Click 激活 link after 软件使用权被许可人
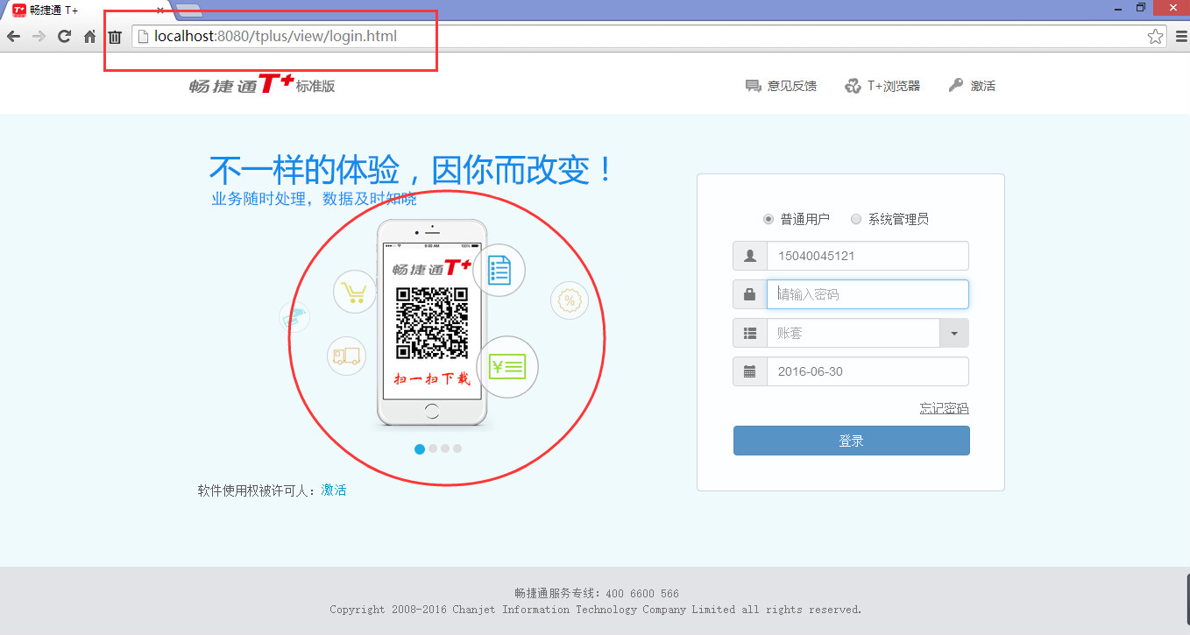 tap(334, 490)
